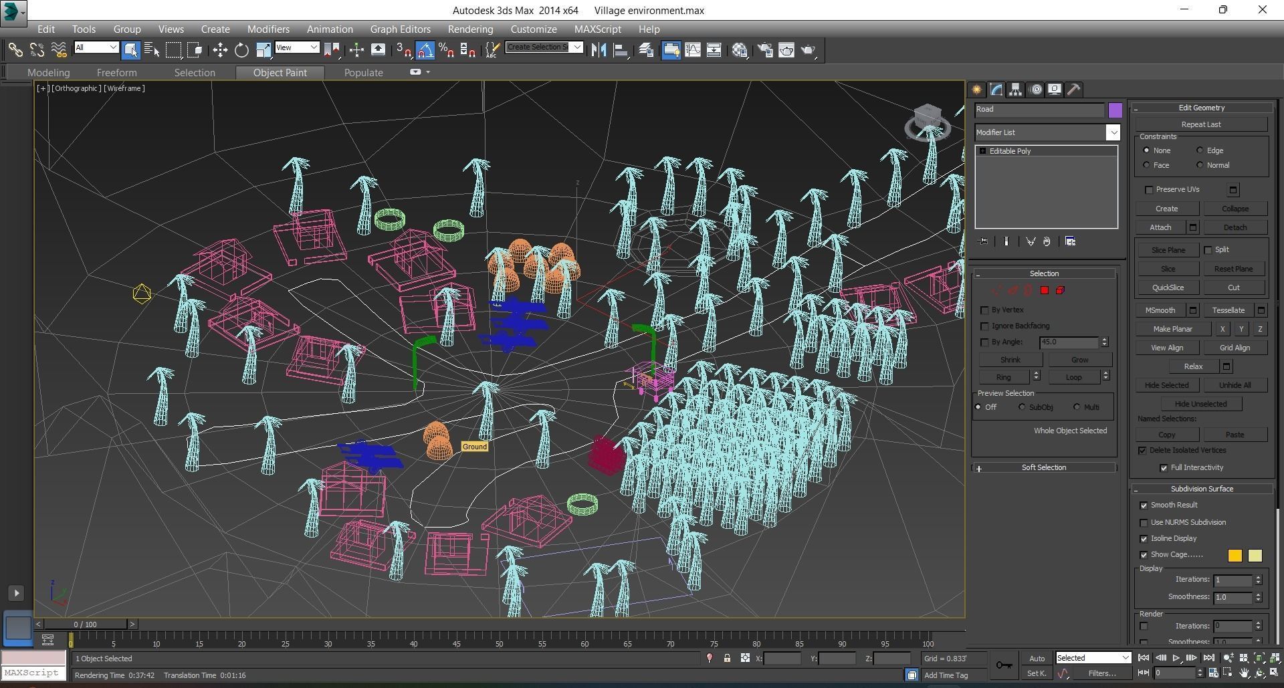The height and width of the screenshot is (688, 1284).
Task: Tick the Ignore Backfacing checkbox
Action: click(984, 326)
